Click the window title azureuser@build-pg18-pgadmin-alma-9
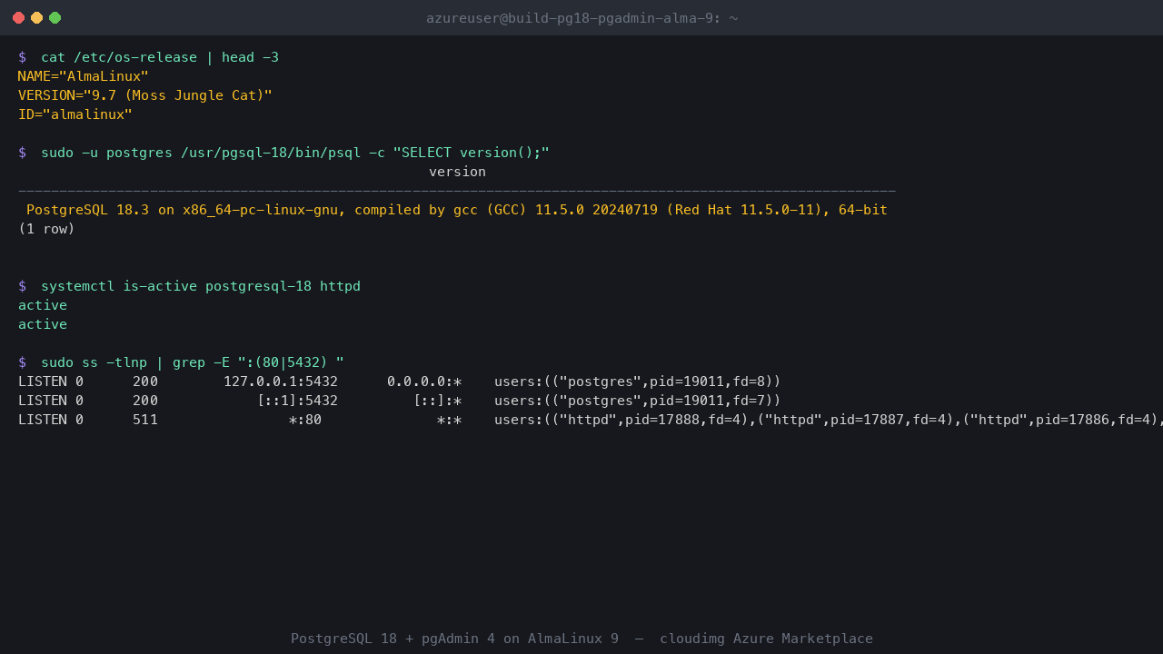The image size is (1163, 654). click(x=581, y=18)
